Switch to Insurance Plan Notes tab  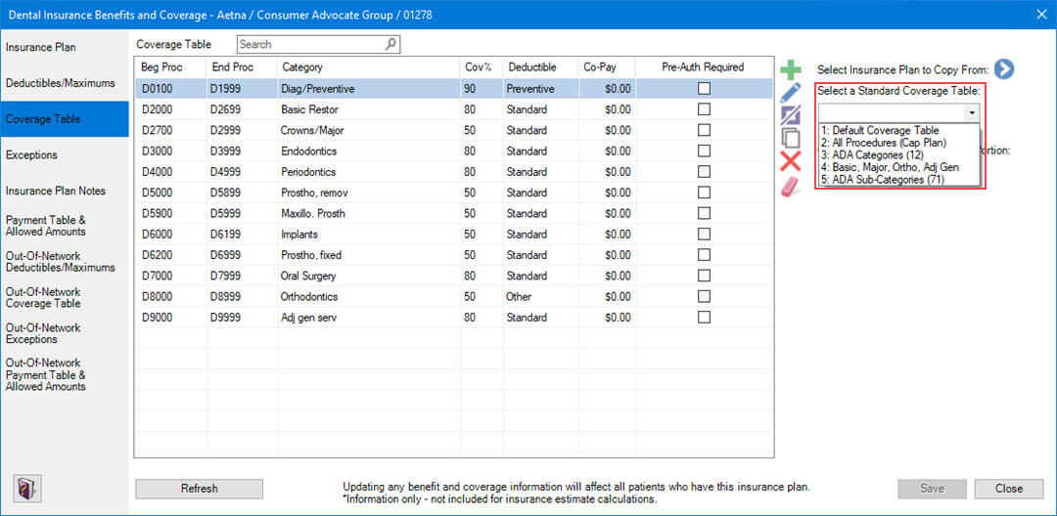(56, 191)
